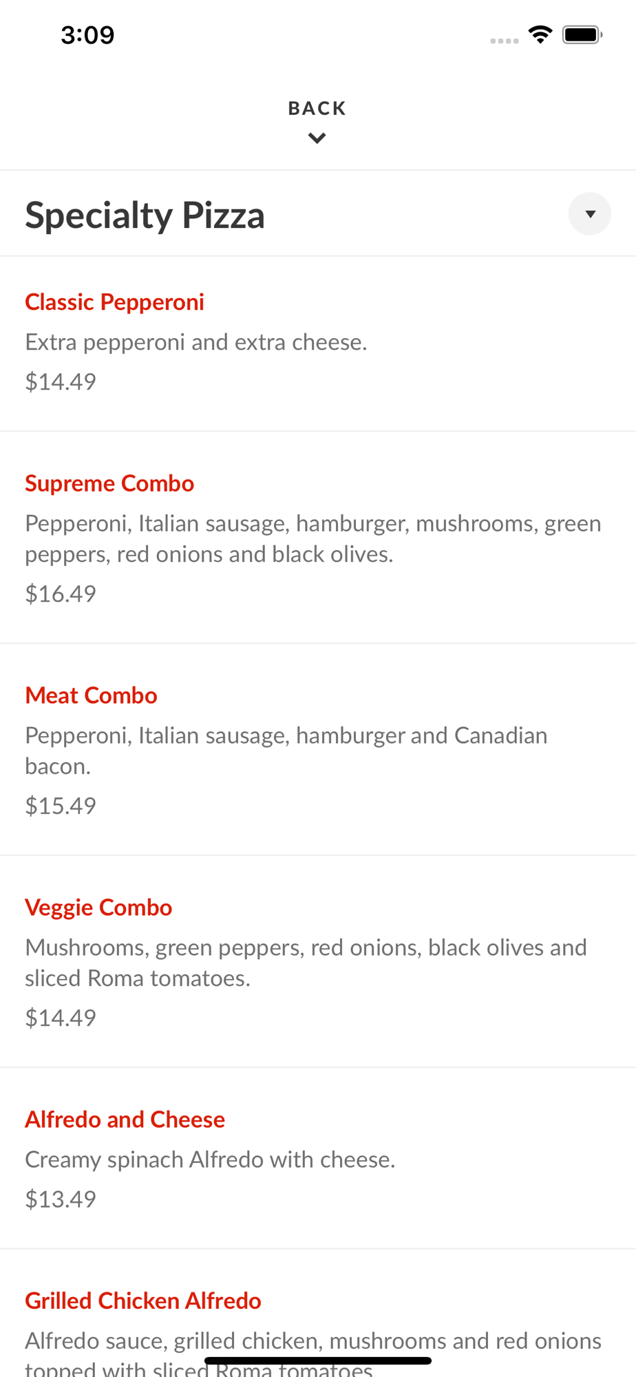This screenshot has height=1377, width=636.
Task: Tap Grilled Chicken Alfredo title
Action: (143, 1301)
